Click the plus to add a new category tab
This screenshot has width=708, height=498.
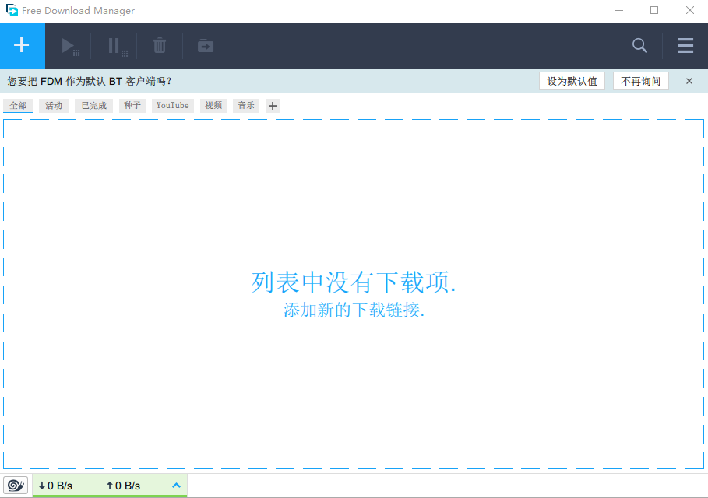click(x=272, y=105)
